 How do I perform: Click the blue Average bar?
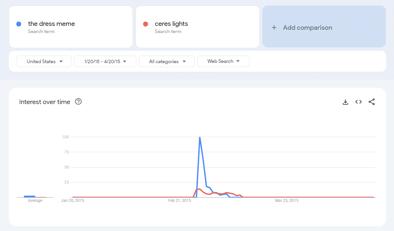pyautogui.click(x=29, y=196)
